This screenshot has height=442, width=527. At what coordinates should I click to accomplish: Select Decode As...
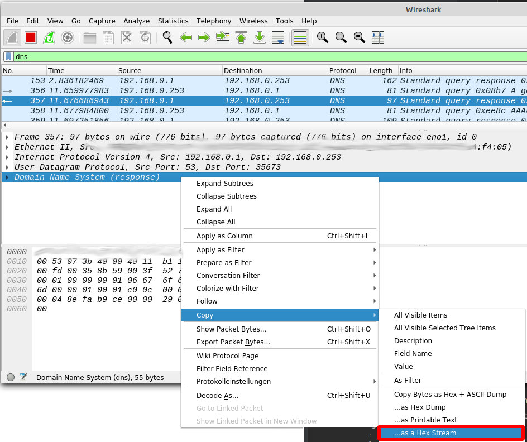coord(280,395)
